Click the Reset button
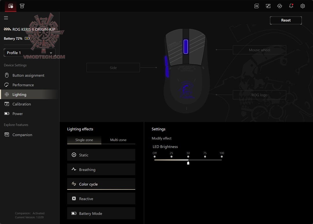Screen dimensions: 313x224 click(286, 20)
